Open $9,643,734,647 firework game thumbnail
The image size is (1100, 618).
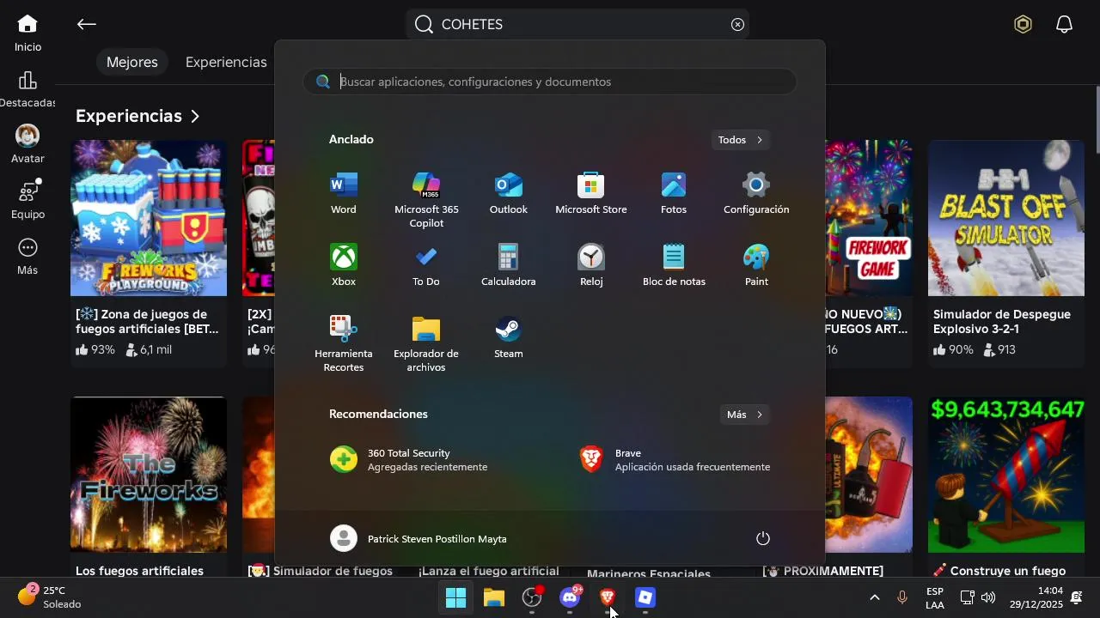[x=1006, y=475]
